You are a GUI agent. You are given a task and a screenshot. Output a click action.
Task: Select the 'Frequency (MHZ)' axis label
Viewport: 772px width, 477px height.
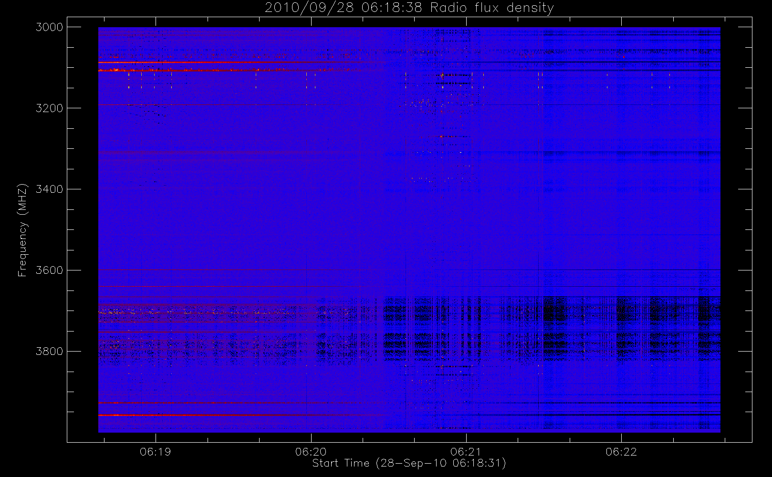pyautogui.click(x=22, y=230)
